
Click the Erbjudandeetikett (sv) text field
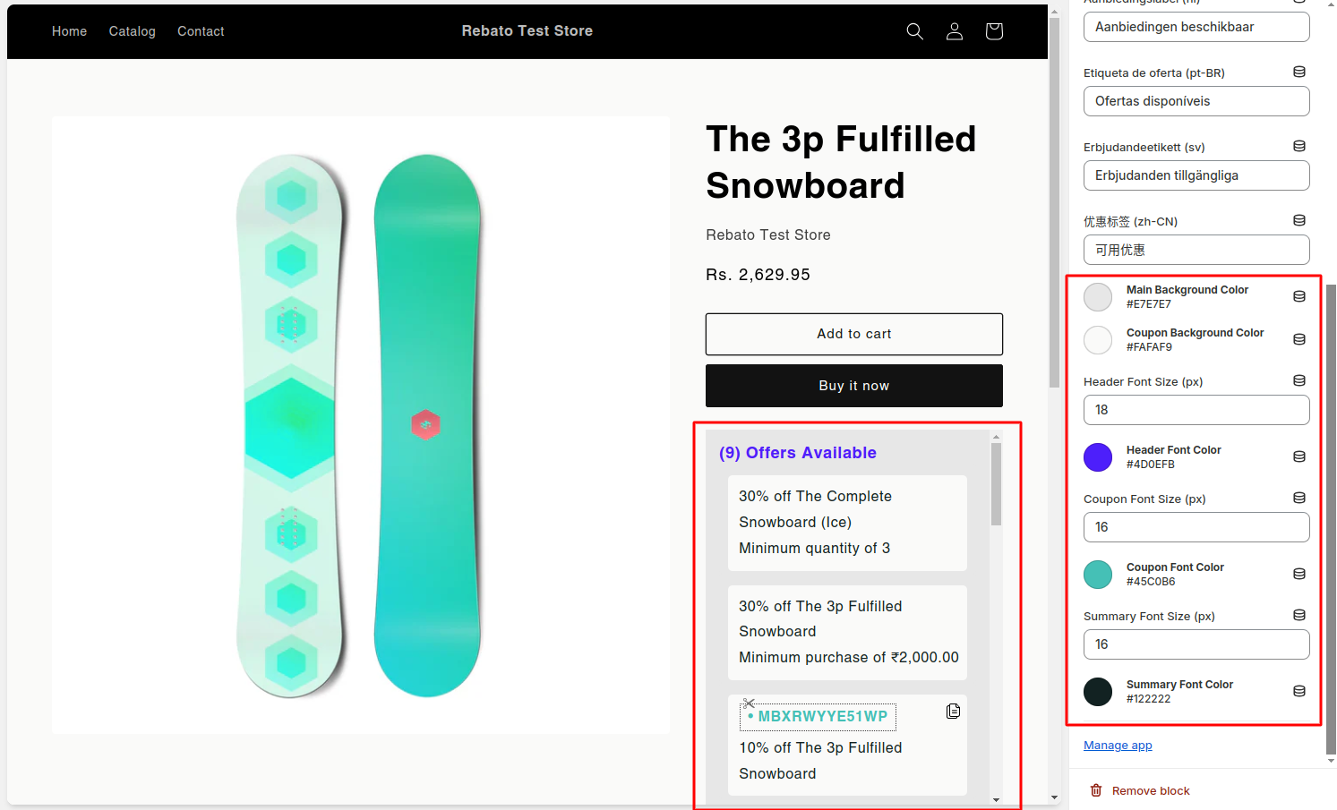(1196, 175)
